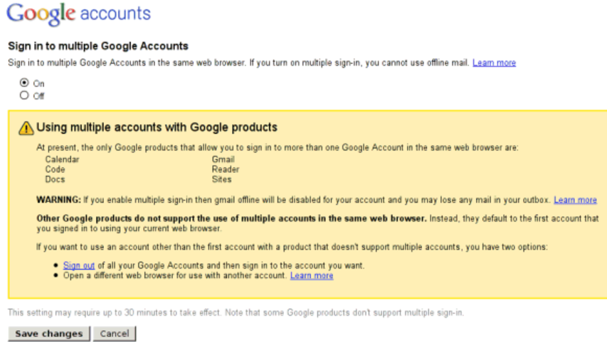Click 'Using multiple accounts with Google products' heading
607x342 pixels.
pyautogui.click(x=157, y=127)
